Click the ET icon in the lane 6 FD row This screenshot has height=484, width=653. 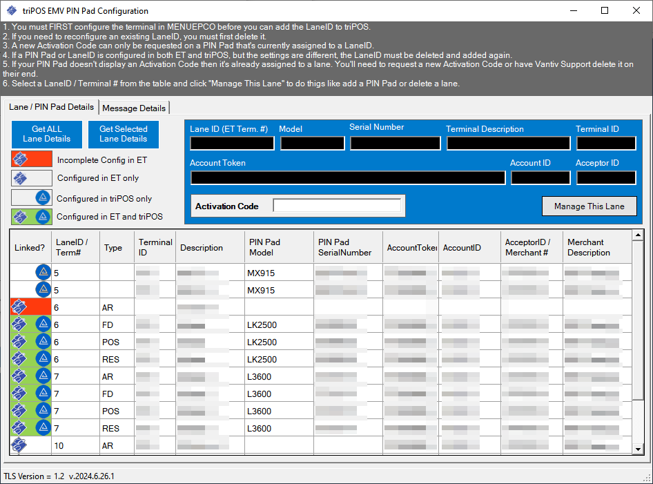tap(19, 324)
